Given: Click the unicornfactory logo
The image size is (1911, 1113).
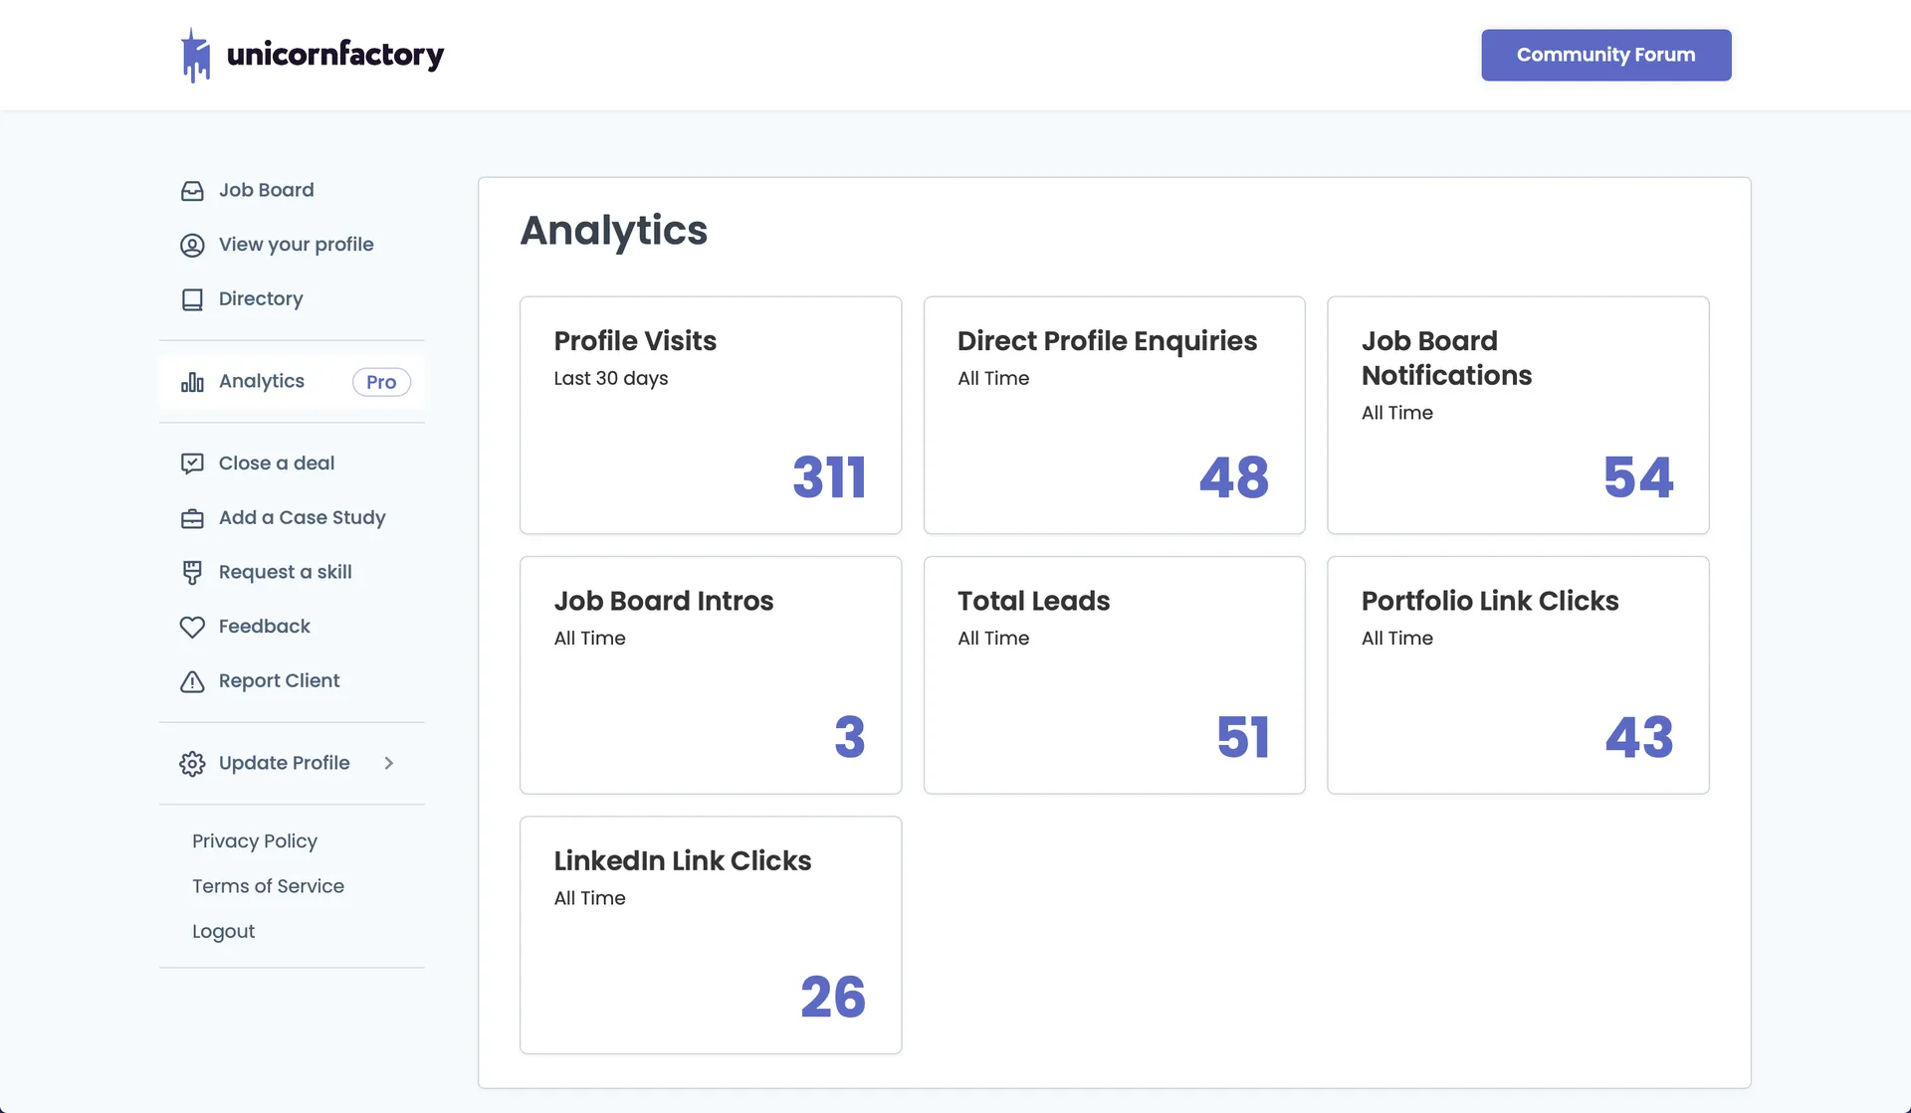Looking at the screenshot, I should tap(312, 55).
